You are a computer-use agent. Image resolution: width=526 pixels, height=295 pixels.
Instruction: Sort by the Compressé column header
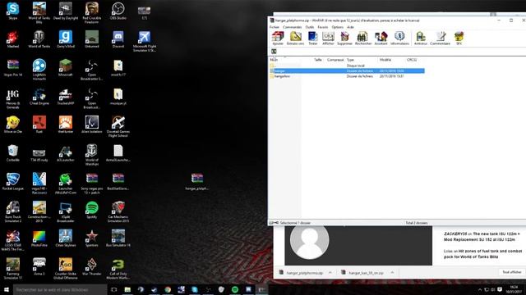335,60
